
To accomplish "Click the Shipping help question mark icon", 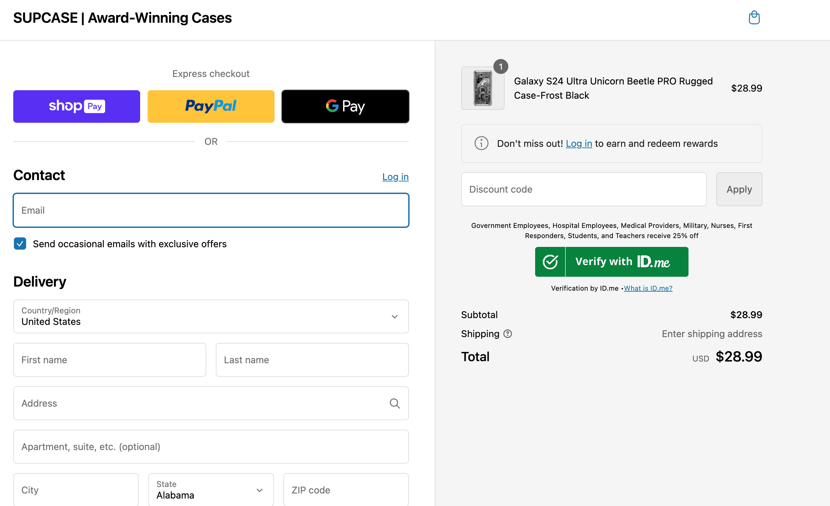I will pyautogui.click(x=508, y=334).
